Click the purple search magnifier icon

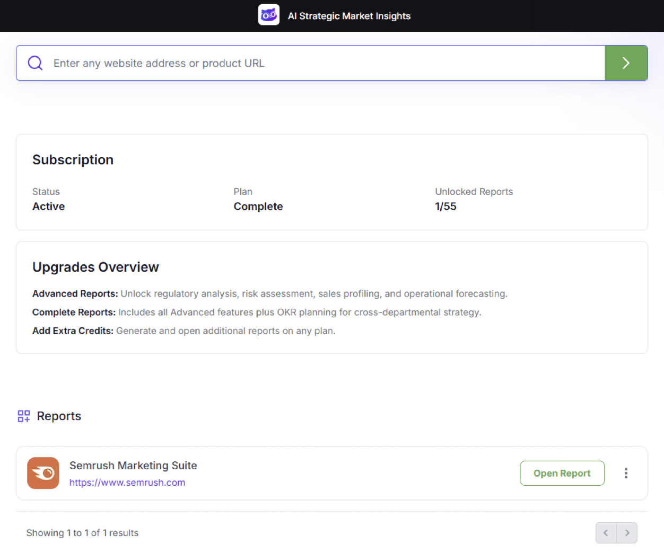(x=35, y=62)
